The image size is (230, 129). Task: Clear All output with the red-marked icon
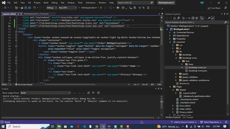(x=88, y=93)
